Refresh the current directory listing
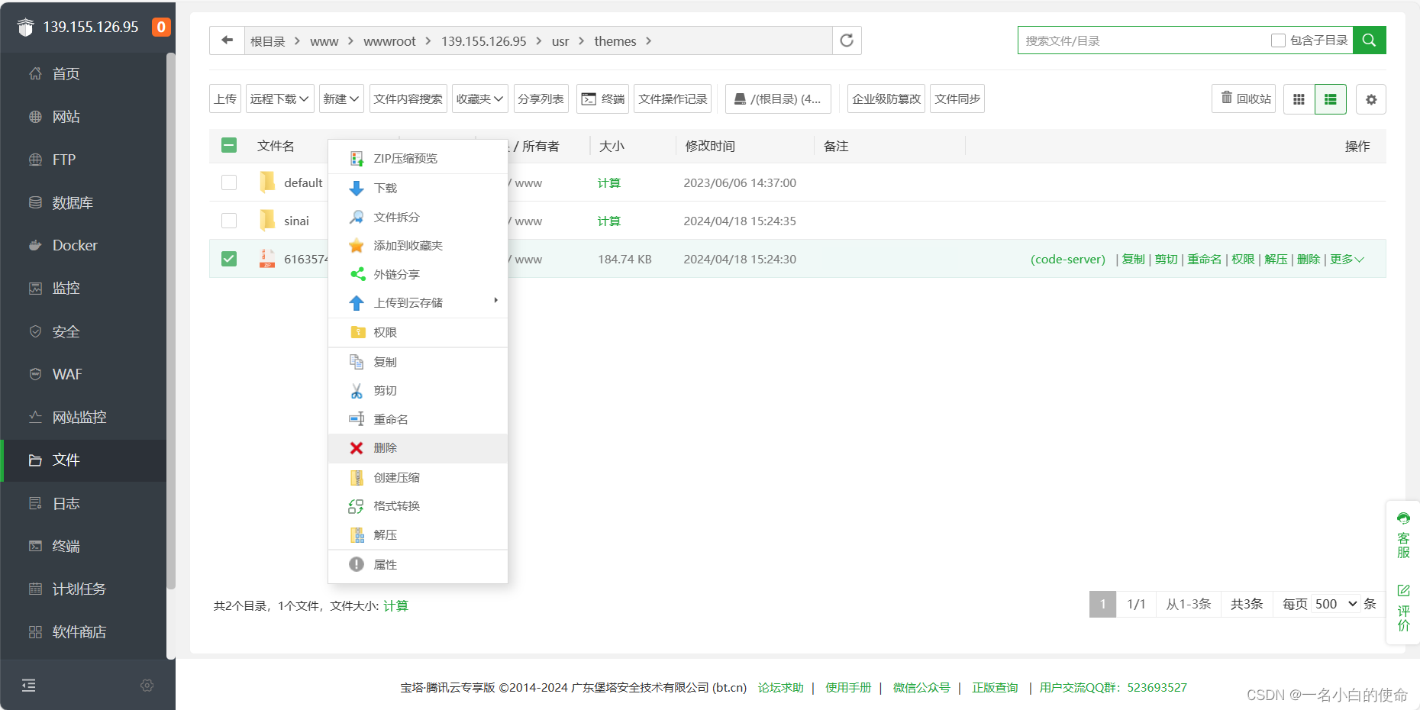 [x=847, y=40]
